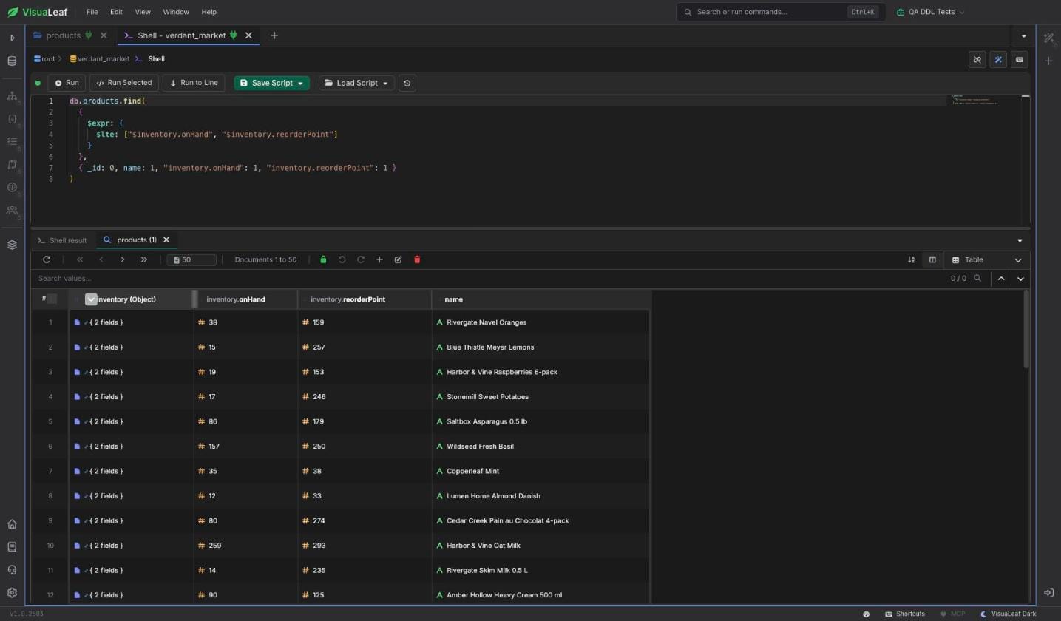Open the File menu
The height and width of the screenshot is (621, 1061).
(x=92, y=12)
